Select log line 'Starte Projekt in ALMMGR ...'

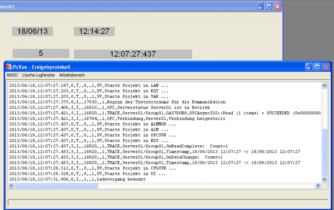point(93,124)
